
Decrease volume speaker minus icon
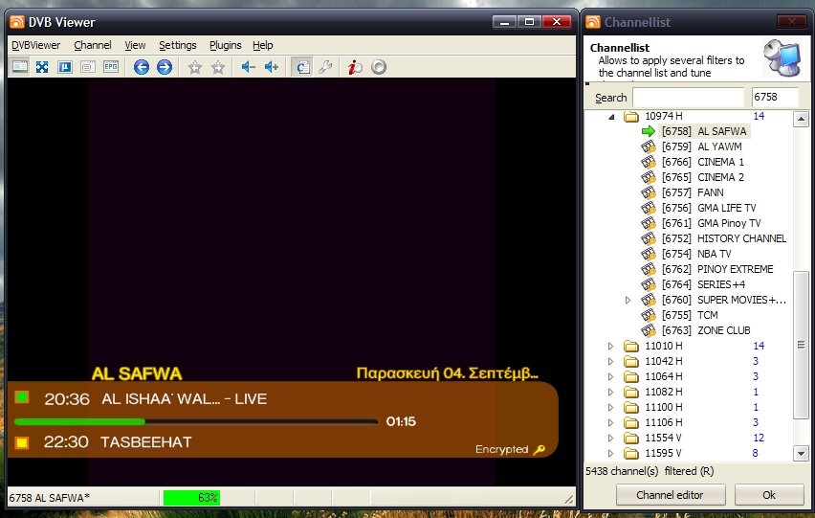[248, 67]
